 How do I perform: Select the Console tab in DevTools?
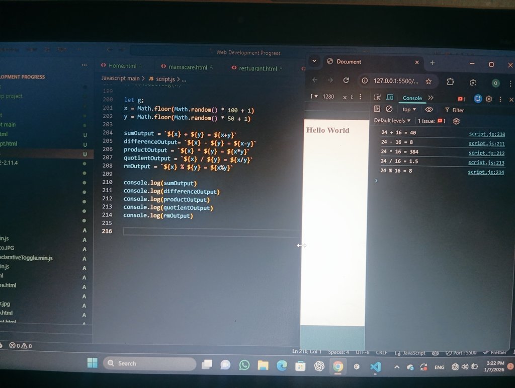(x=412, y=98)
